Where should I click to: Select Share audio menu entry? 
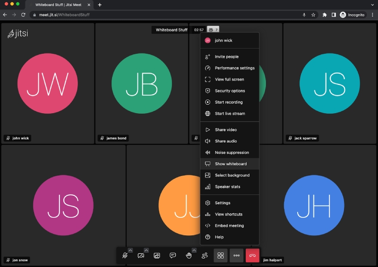tap(230, 141)
